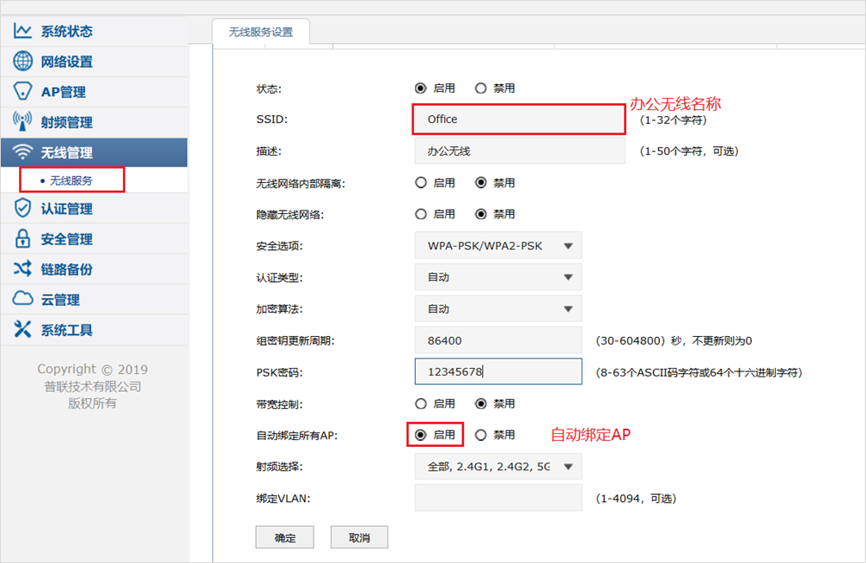
Task: Click the 取消 button
Action: 359,537
